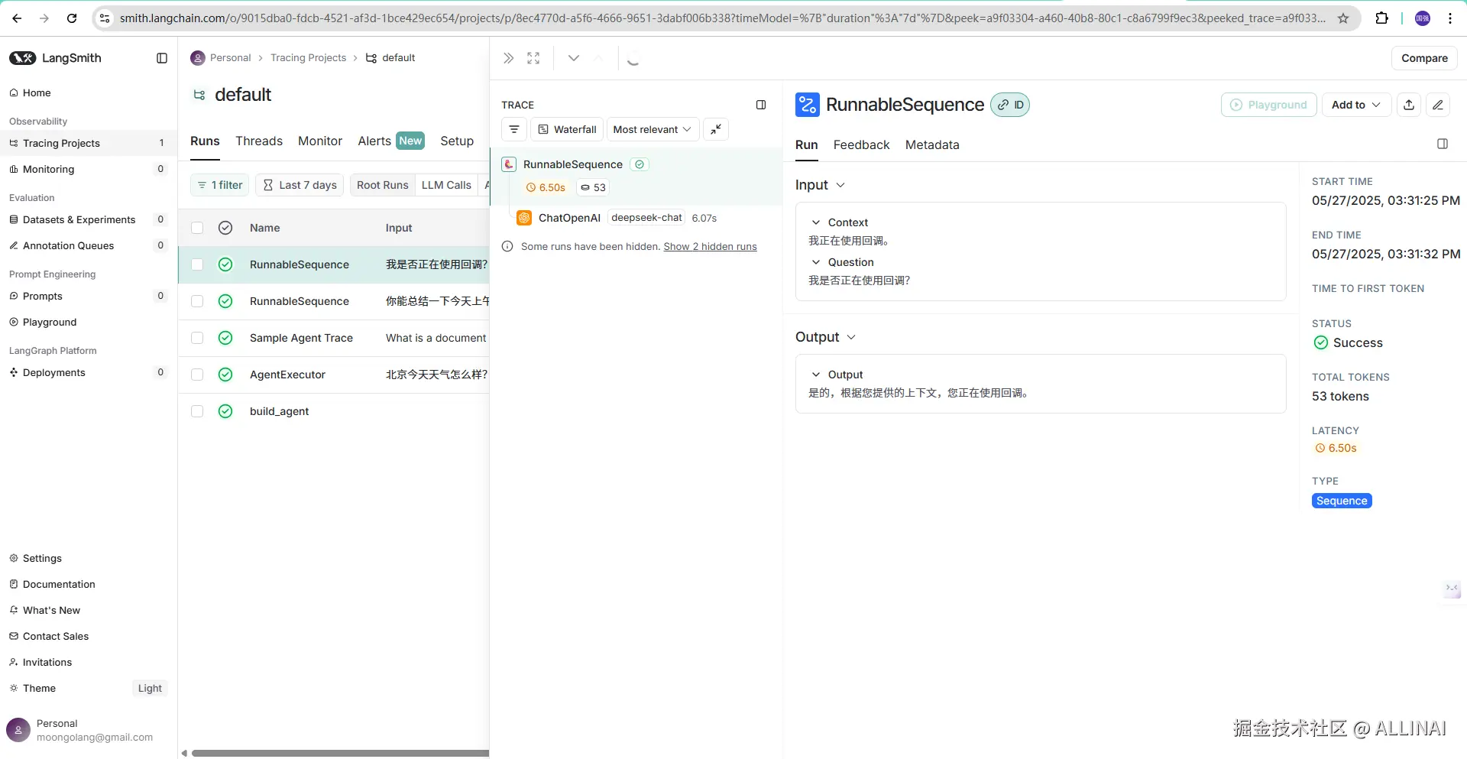Click Show 2 hidden runs link
The image size is (1467, 759).
click(710, 246)
